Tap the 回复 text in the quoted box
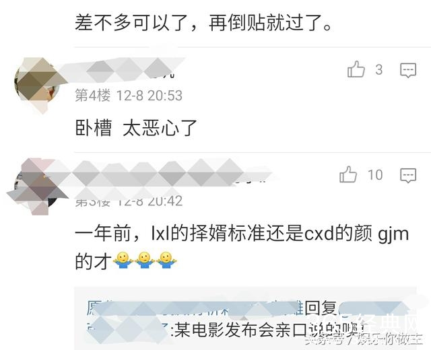 click(321, 308)
